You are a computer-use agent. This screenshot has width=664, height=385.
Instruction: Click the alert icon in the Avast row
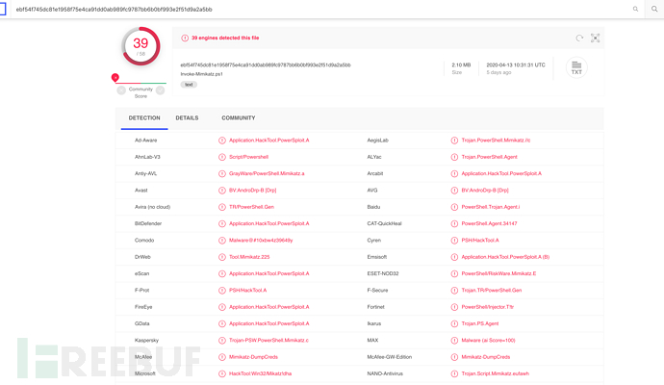coord(222,191)
